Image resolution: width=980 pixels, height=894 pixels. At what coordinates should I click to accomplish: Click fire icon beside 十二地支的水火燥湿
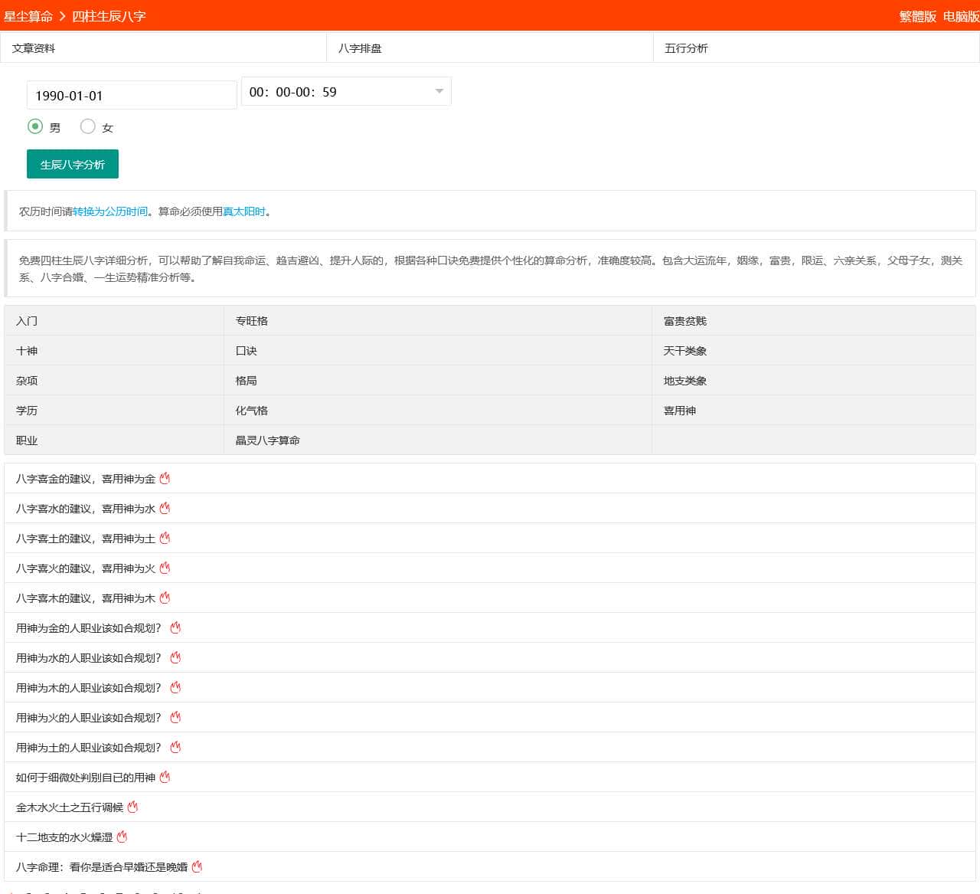pyautogui.click(x=122, y=837)
